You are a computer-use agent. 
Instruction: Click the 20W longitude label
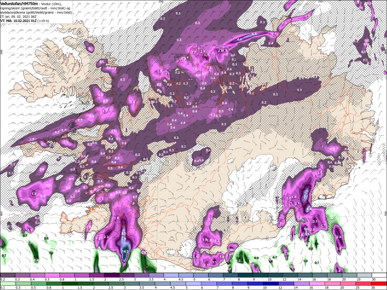(161, 2)
